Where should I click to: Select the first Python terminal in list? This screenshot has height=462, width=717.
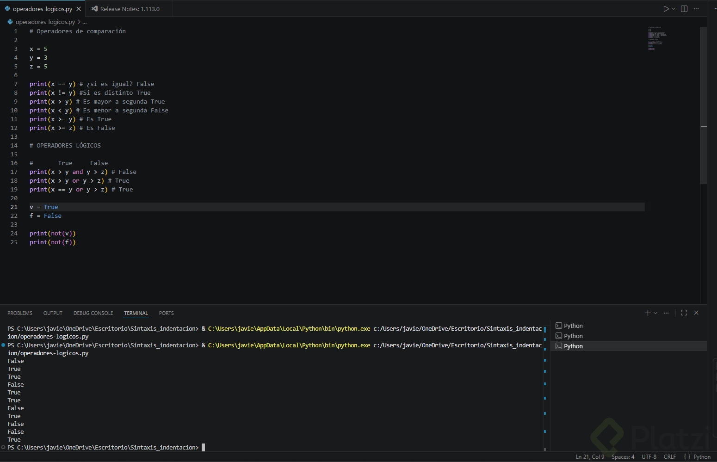[573, 326]
